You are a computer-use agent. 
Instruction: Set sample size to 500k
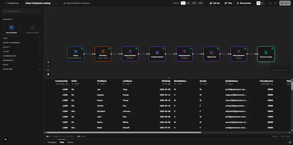pyautogui.click(x=200, y=3)
